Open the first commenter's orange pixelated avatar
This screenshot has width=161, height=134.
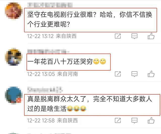[x=14, y=11]
